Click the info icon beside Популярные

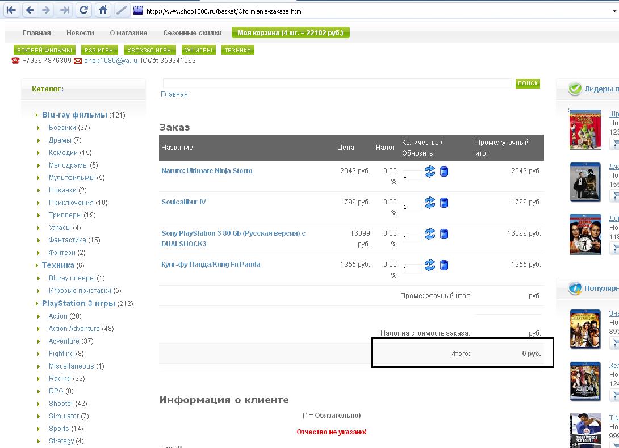pos(575,288)
